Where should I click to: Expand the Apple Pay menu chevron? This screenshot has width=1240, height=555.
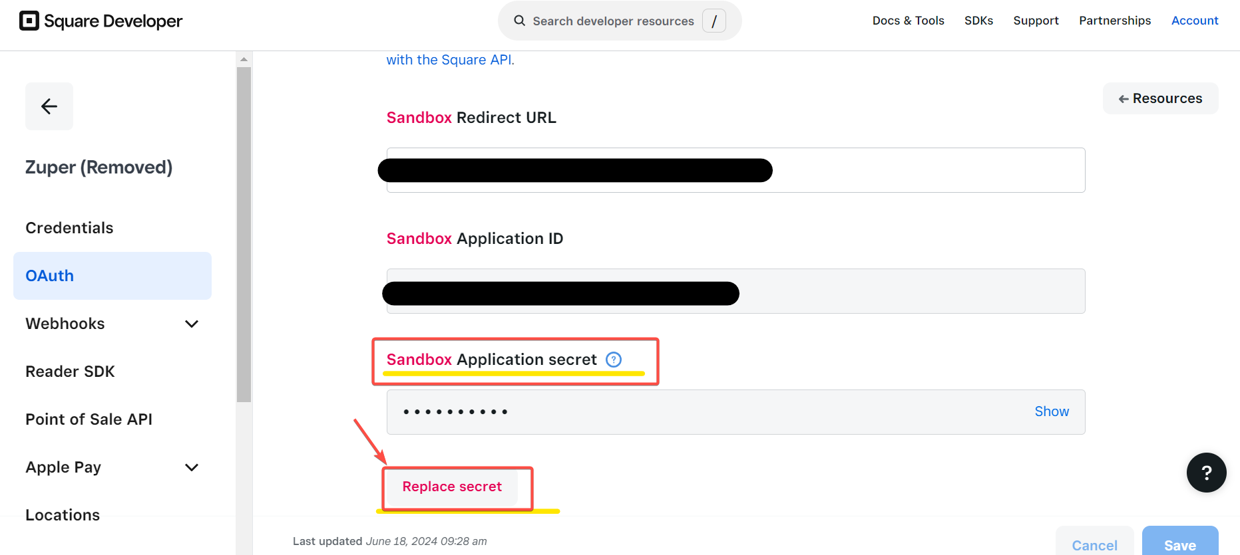coord(192,467)
